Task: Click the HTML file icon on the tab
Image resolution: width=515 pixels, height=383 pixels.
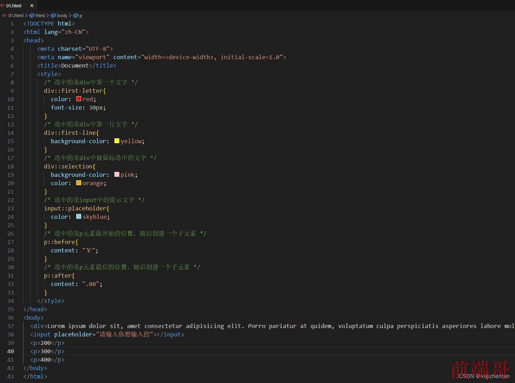Action: [2, 6]
